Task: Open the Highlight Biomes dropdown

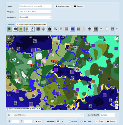Action: pos(46,115)
